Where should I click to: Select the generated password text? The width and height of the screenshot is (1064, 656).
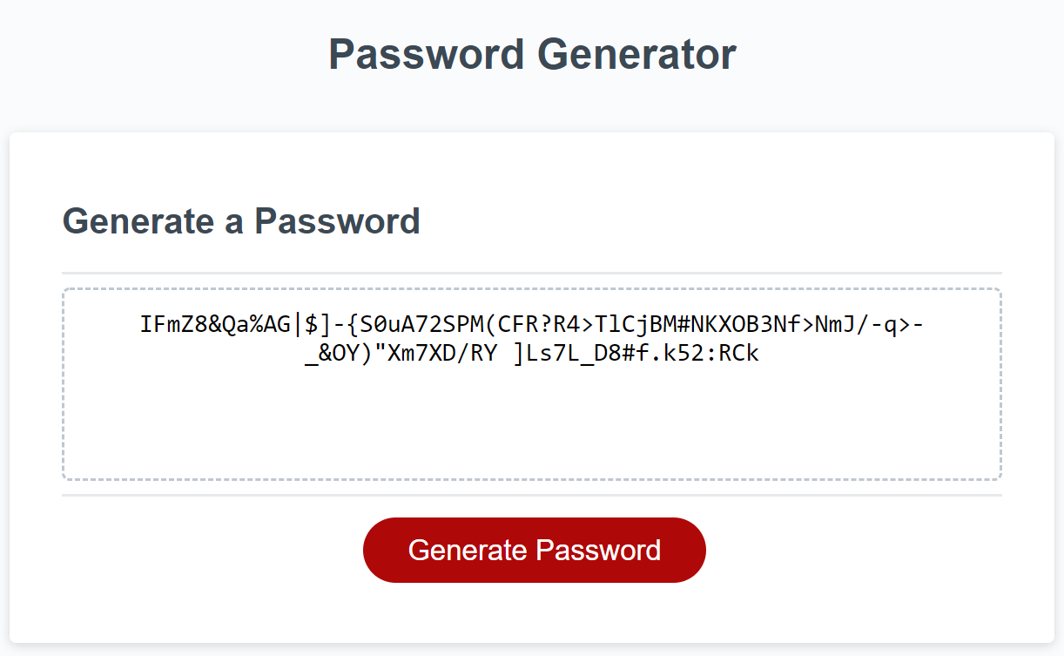click(x=534, y=338)
